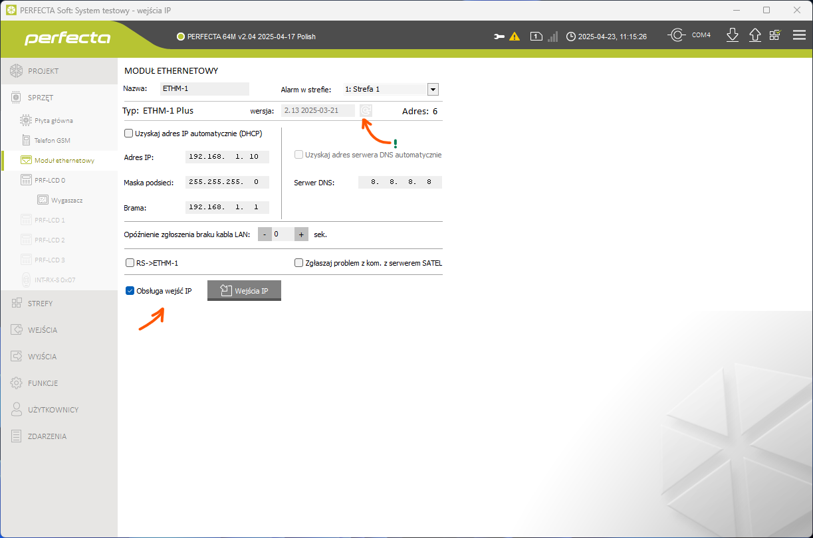This screenshot has height=538, width=813.
Task: Click the COM4 connection icon
Action: click(676, 36)
